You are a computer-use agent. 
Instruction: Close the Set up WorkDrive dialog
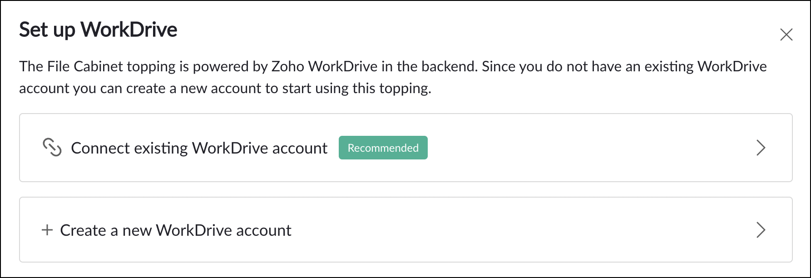coord(786,35)
